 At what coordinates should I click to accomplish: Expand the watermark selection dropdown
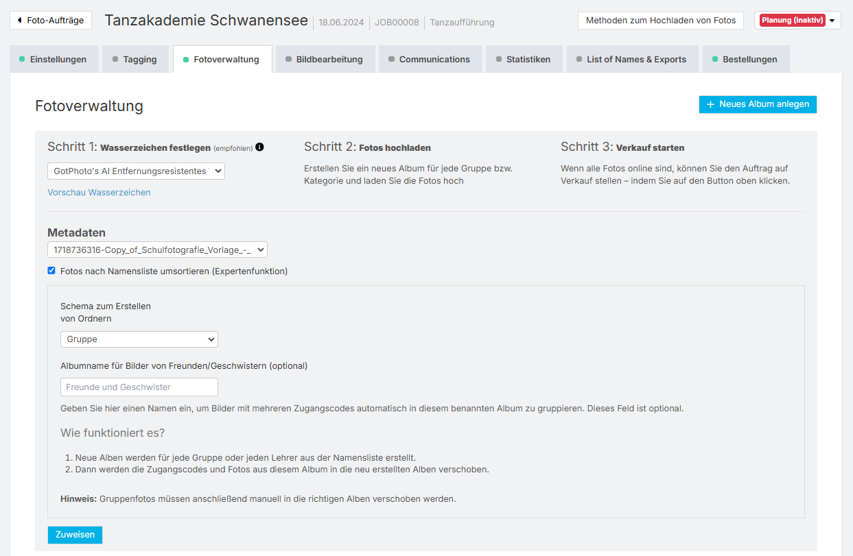point(136,171)
